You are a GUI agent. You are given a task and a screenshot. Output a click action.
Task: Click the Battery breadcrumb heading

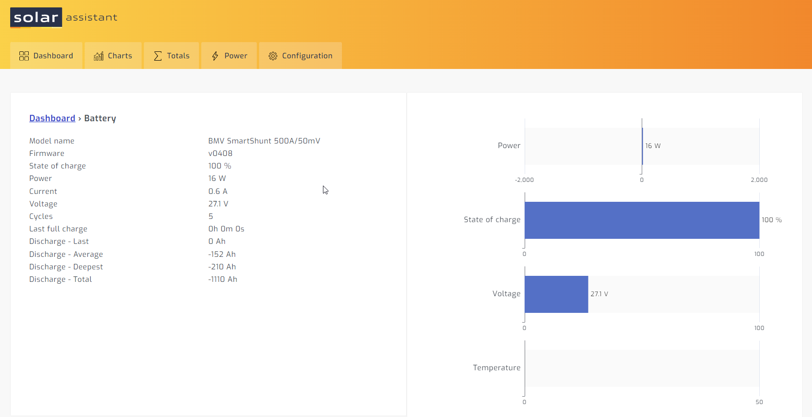100,118
